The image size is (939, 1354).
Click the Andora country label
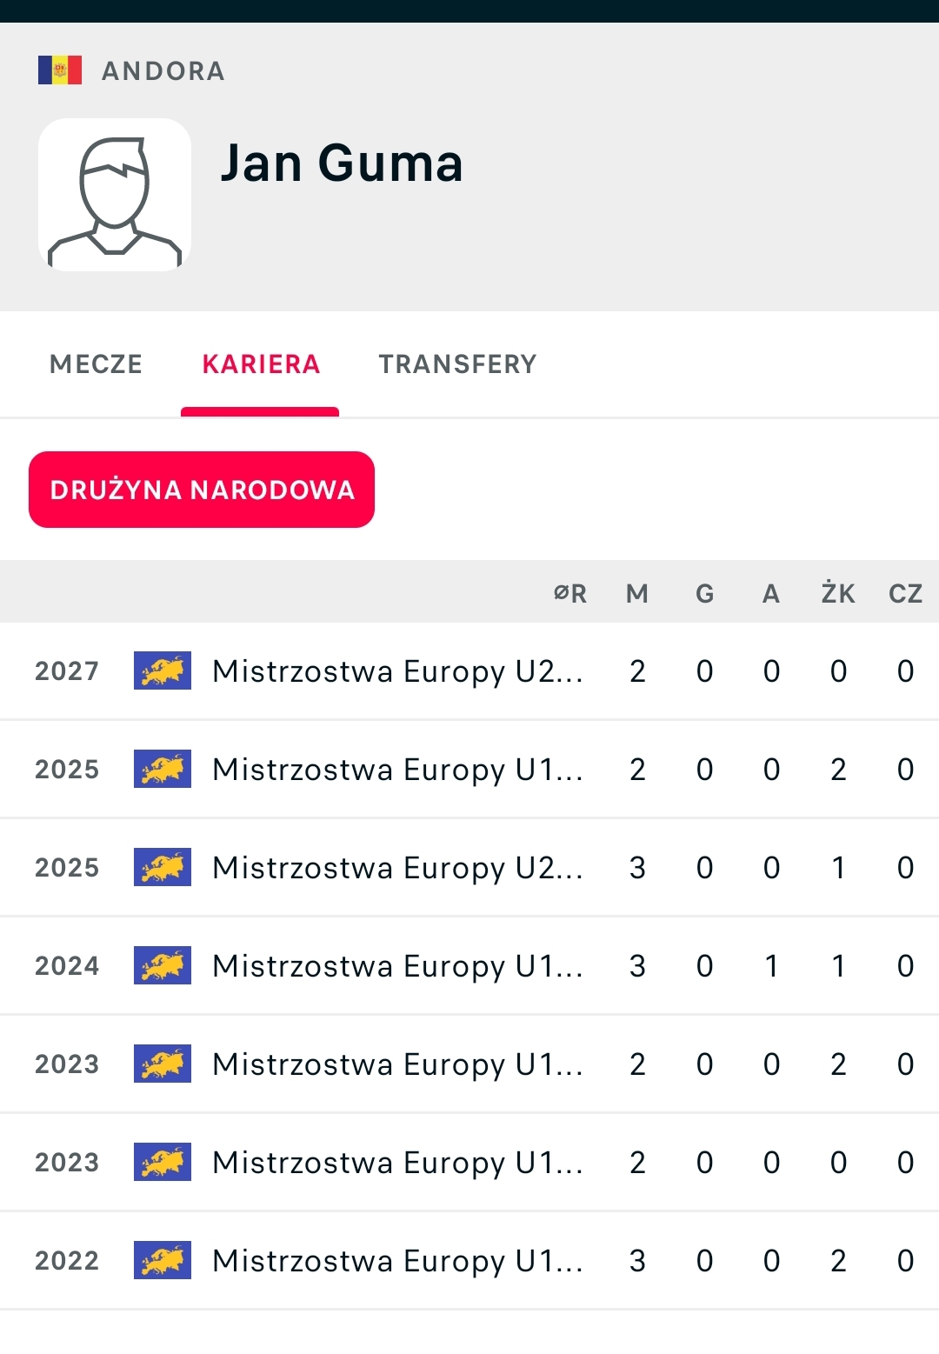pos(163,71)
